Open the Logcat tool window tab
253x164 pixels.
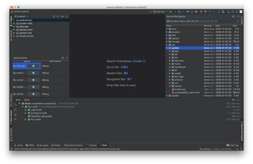(43, 145)
